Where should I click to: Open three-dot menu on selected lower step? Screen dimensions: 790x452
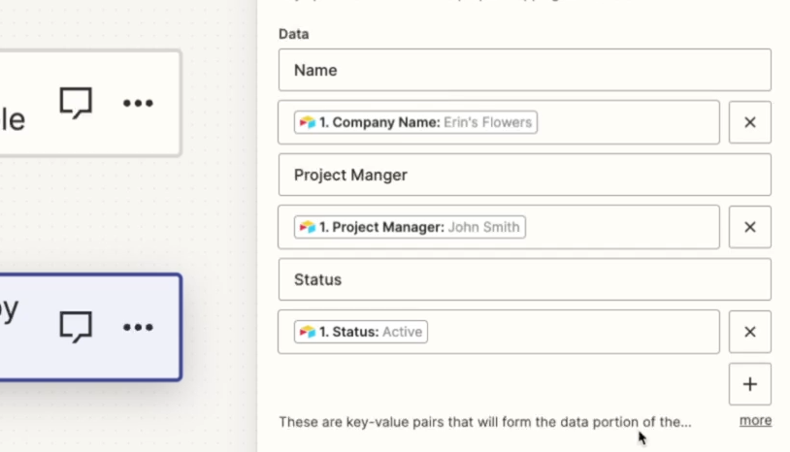(x=138, y=327)
